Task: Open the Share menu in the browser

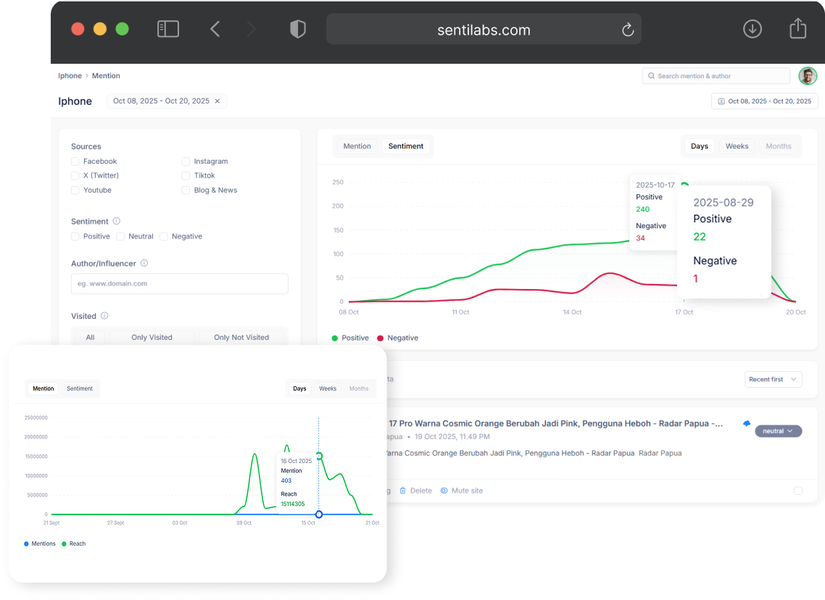Action: point(797,28)
